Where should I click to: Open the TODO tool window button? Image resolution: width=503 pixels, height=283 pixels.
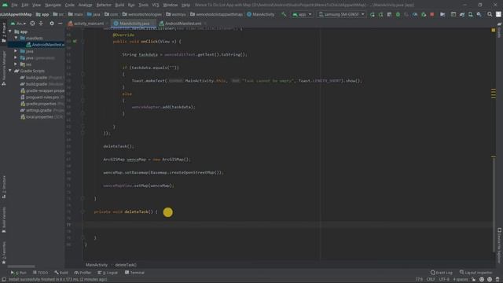coord(40,273)
